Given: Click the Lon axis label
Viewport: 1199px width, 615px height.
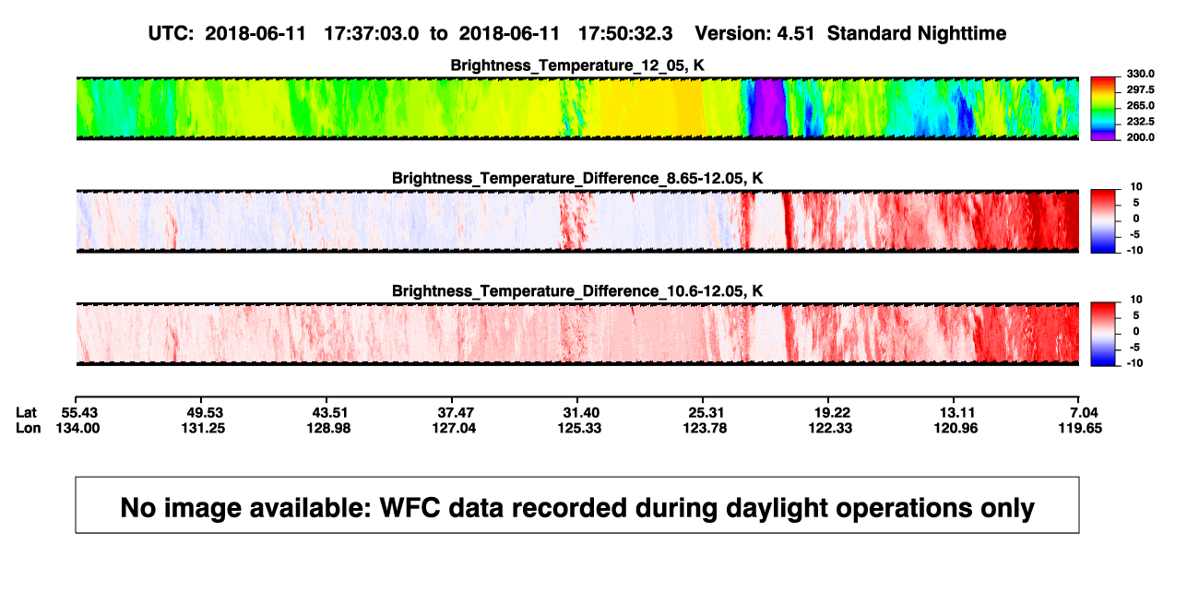Looking at the screenshot, I should click(28, 428).
